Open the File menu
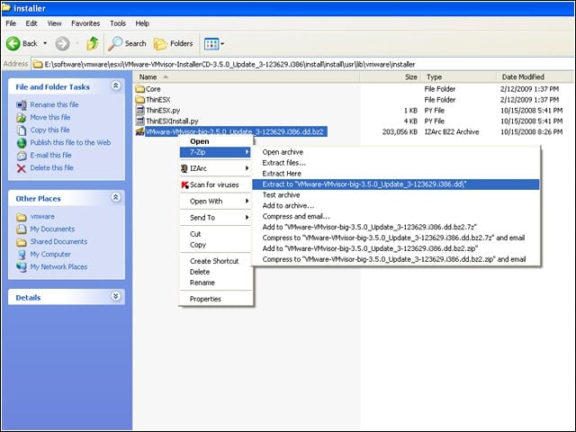576x432 pixels. point(11,23)
